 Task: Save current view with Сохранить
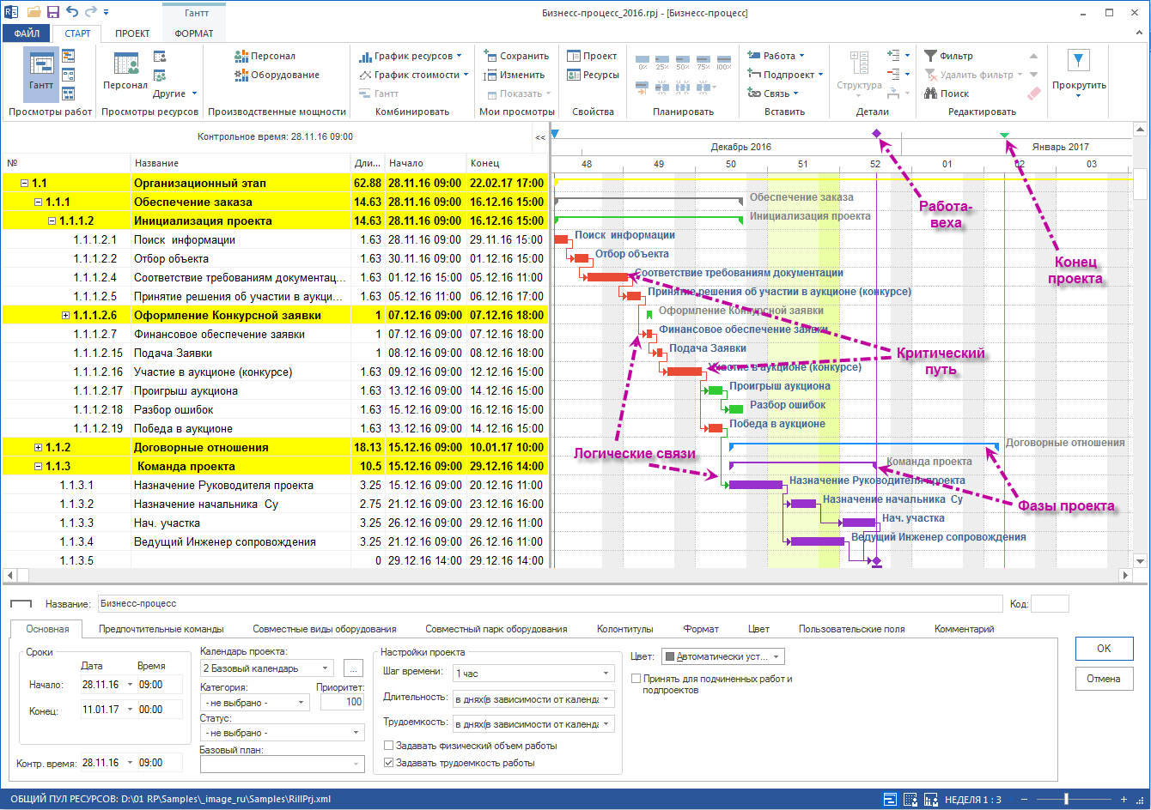pyautogui.click(x=516, y=56)
